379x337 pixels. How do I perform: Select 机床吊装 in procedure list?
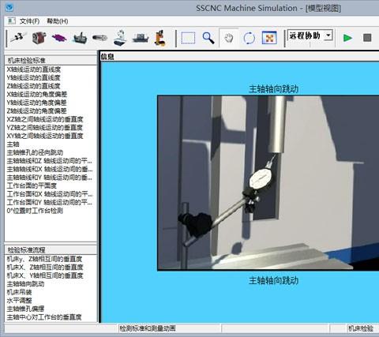tap(19, 292)
